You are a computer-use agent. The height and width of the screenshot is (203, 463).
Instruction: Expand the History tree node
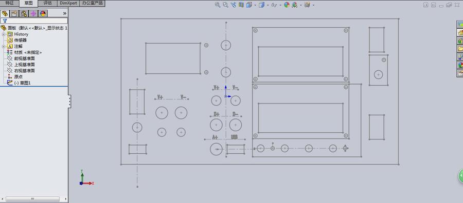4,34
